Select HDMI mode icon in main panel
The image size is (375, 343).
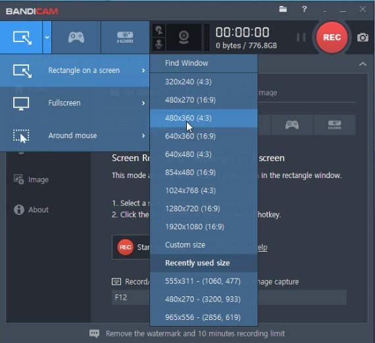click(x=335, y=125)
